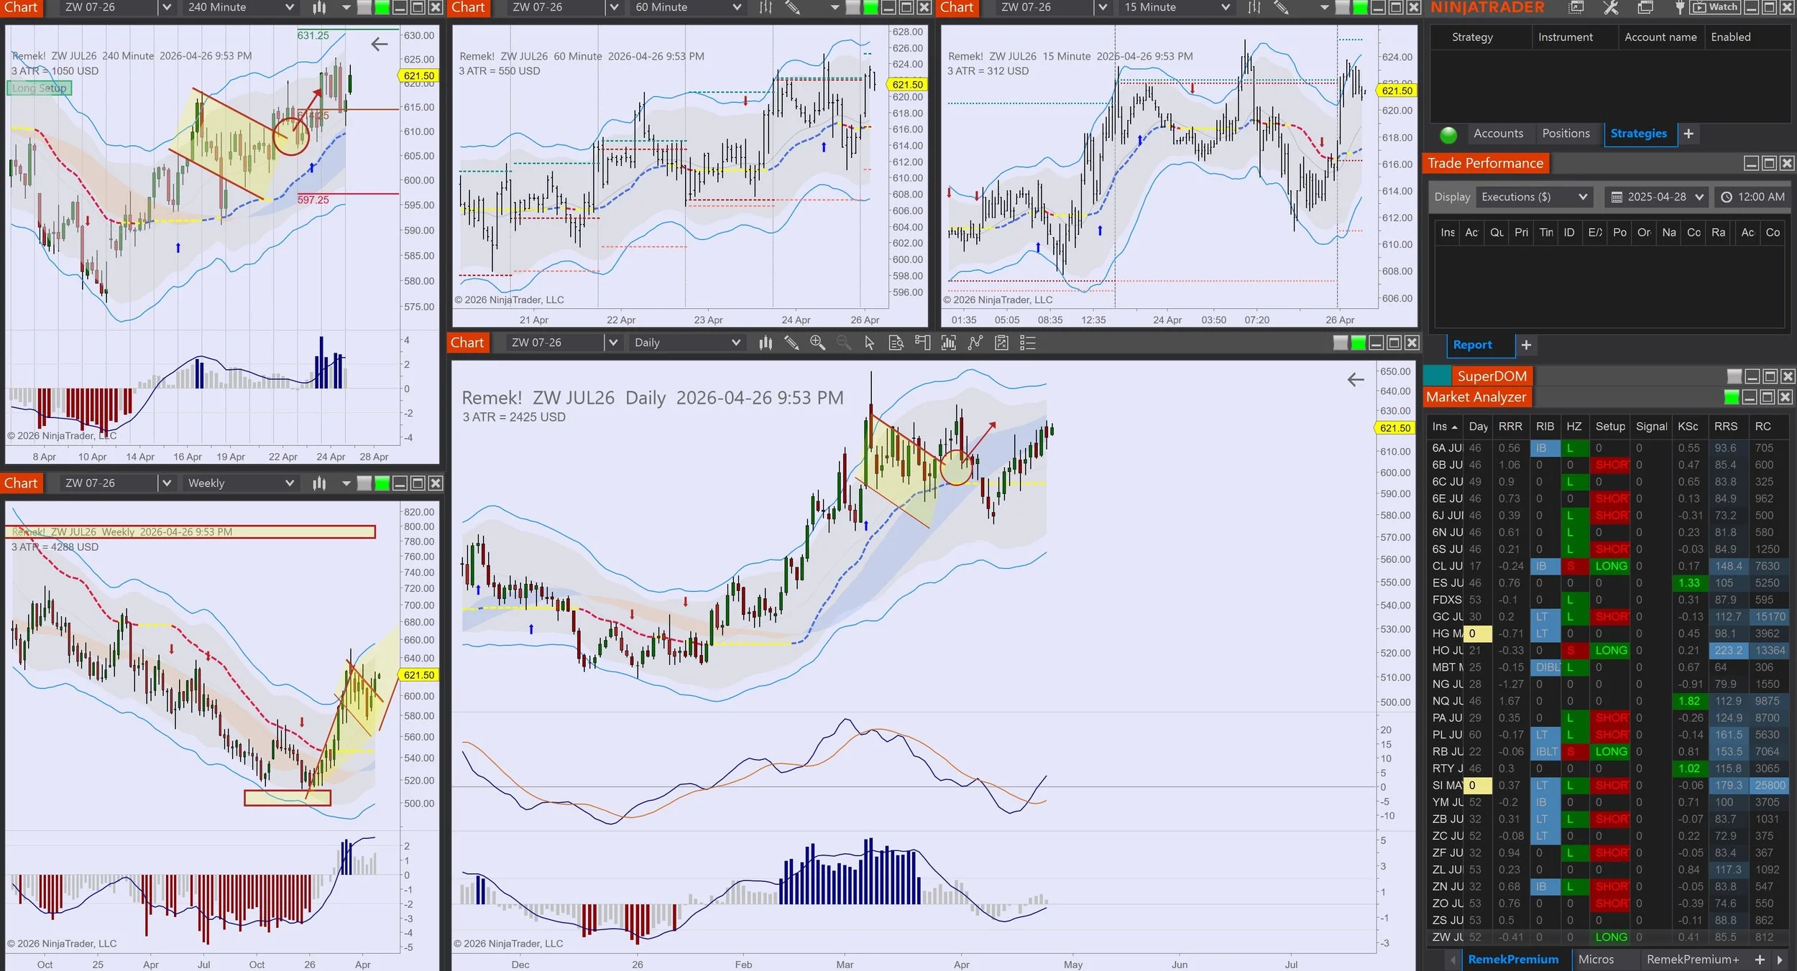Click the Watch button in the header
Image resolution: width=1797 pixels, height=971 pixels.
pos(1716,7)
